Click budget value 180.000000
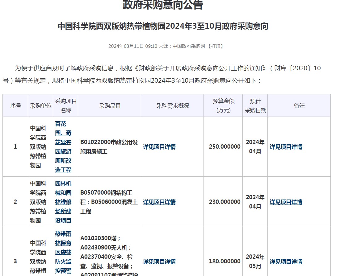The image size is (340, 276). (x=225, y=261)
